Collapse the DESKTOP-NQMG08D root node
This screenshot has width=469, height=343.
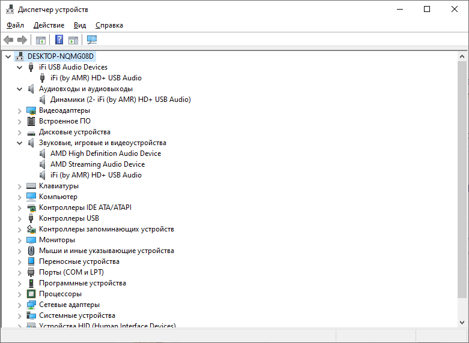(8, 56)
